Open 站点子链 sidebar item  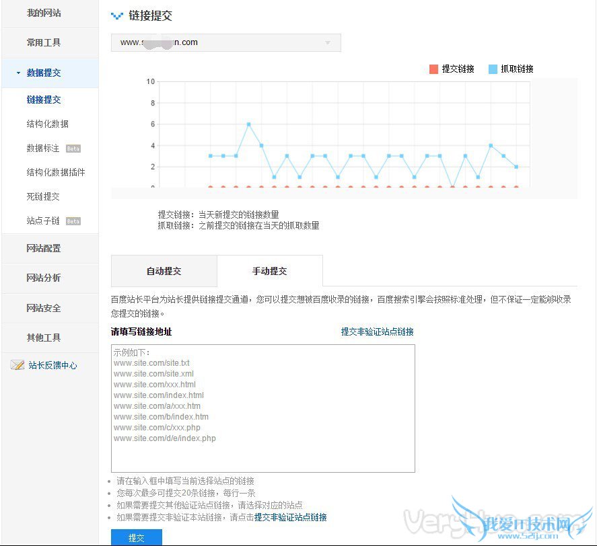pos(43,221)
